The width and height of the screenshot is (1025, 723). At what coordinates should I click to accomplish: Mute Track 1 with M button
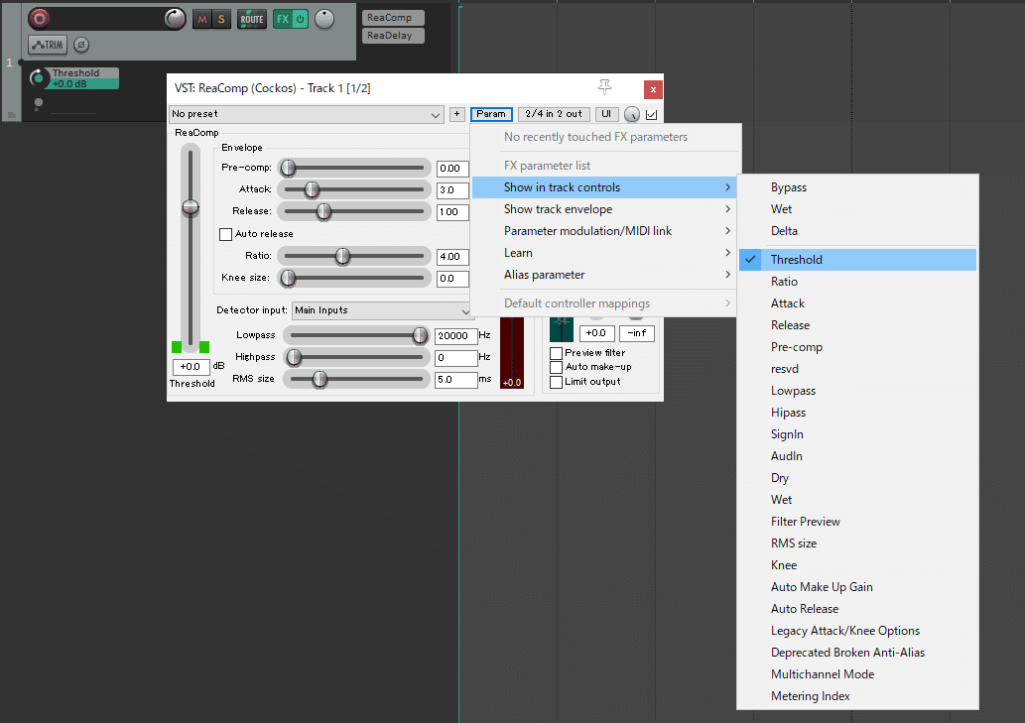click(202, 20)
